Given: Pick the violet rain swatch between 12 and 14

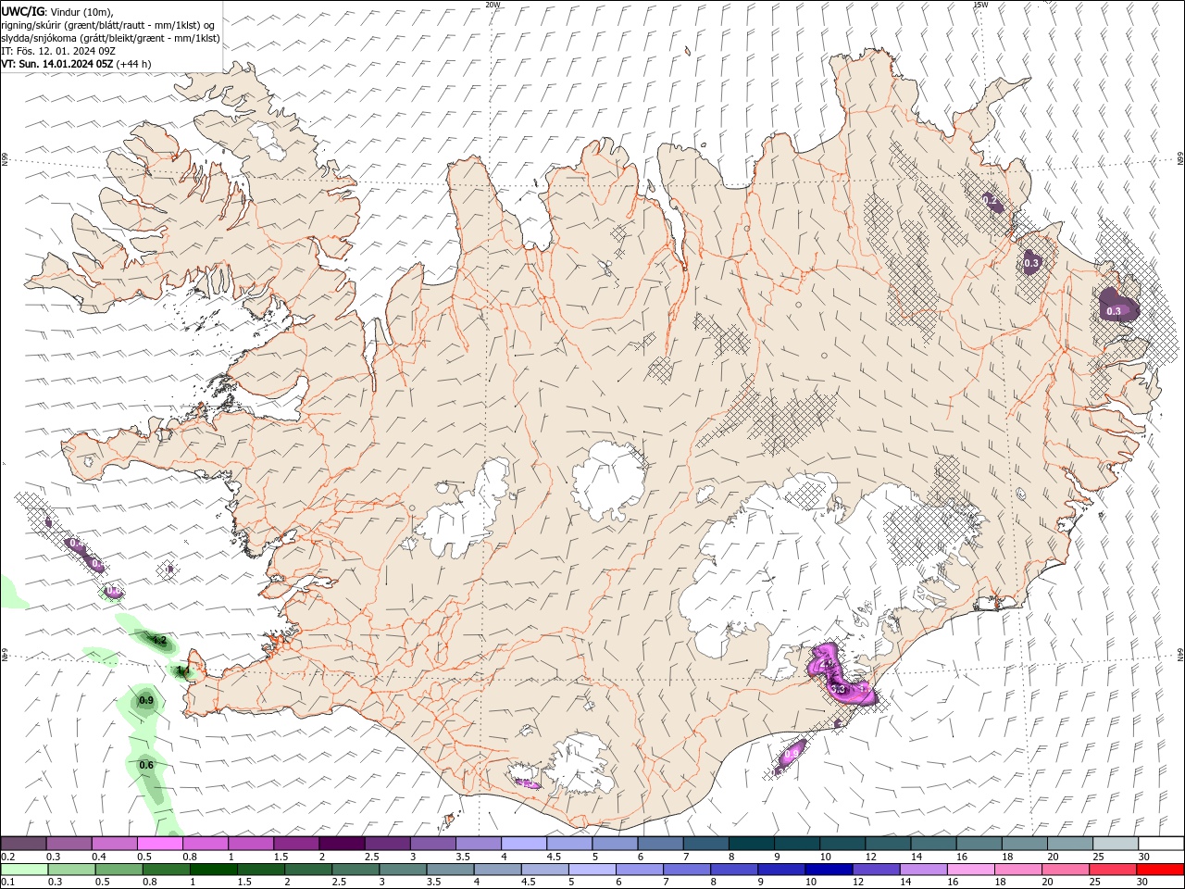Looking at the screenshot, I should click(876, 870).
